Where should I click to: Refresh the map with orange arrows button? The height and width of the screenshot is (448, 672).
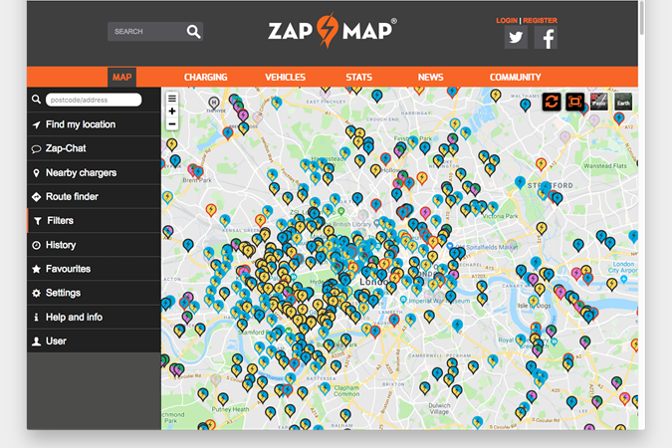552,102
